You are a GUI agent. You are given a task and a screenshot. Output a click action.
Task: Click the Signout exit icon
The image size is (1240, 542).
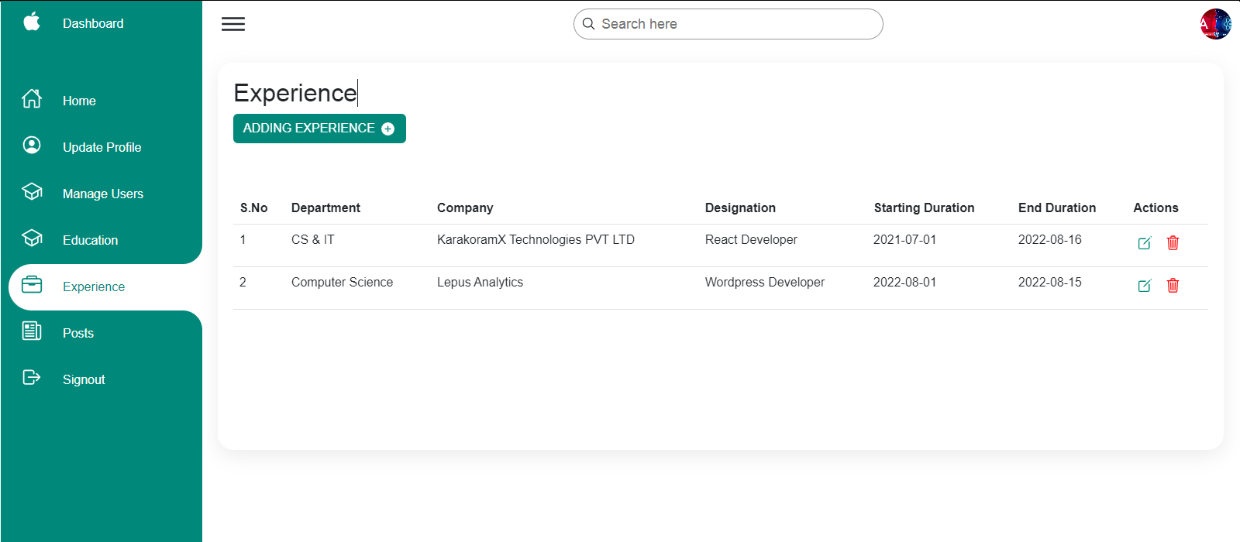coord(32,377)
